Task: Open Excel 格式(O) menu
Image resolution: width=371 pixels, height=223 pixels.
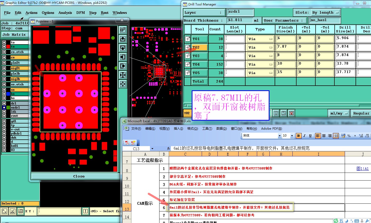Action: click(192, 129)
